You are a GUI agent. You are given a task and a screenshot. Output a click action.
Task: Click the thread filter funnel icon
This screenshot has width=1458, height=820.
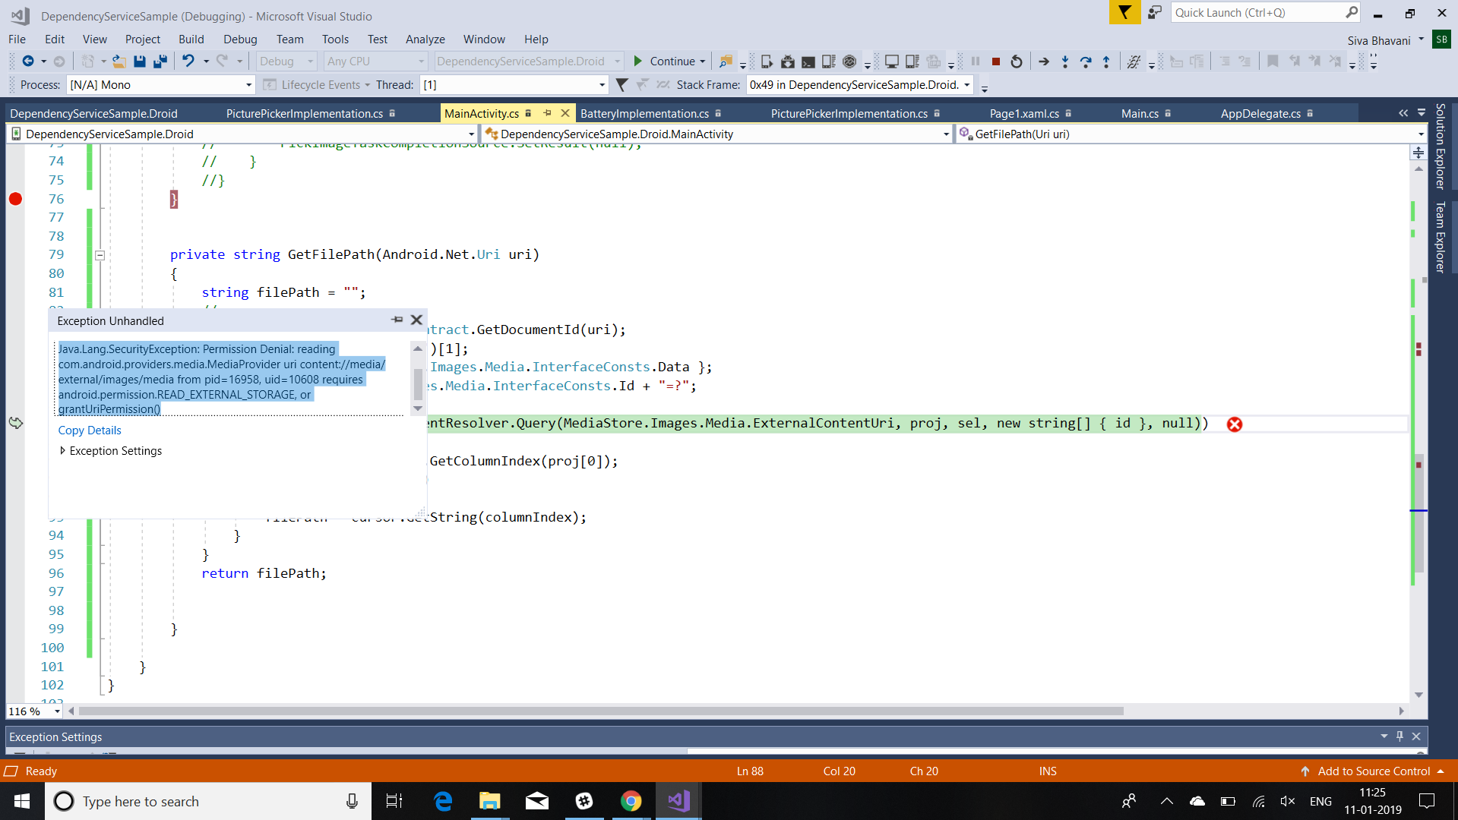click(621, 85)
